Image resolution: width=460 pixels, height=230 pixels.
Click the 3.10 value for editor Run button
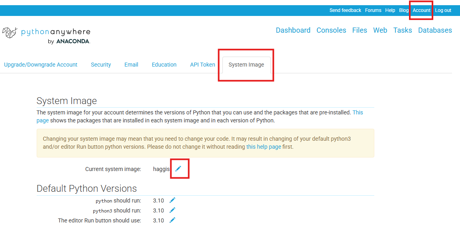[158, 220]
